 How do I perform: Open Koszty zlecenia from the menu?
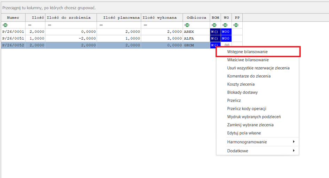[241, 84]
